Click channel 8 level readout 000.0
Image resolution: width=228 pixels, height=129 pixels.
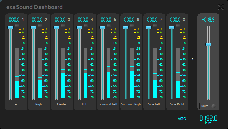pos(175,20)
